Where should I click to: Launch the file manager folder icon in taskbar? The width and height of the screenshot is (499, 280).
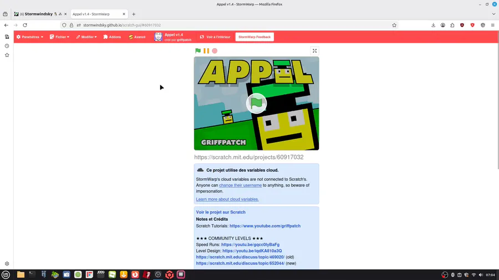coord(21,274)
